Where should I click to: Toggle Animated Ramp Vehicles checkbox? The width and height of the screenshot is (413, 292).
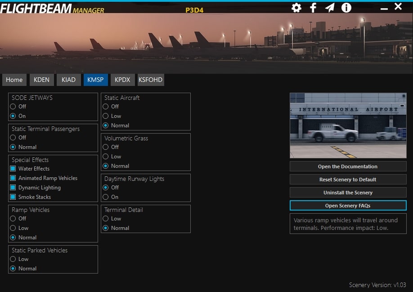[x=13, y=178]
